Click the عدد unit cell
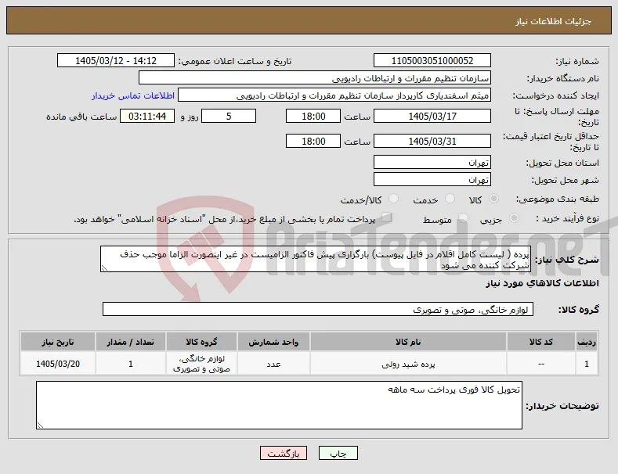This screenshot has width=618, height=474. [x=273, y=364]
